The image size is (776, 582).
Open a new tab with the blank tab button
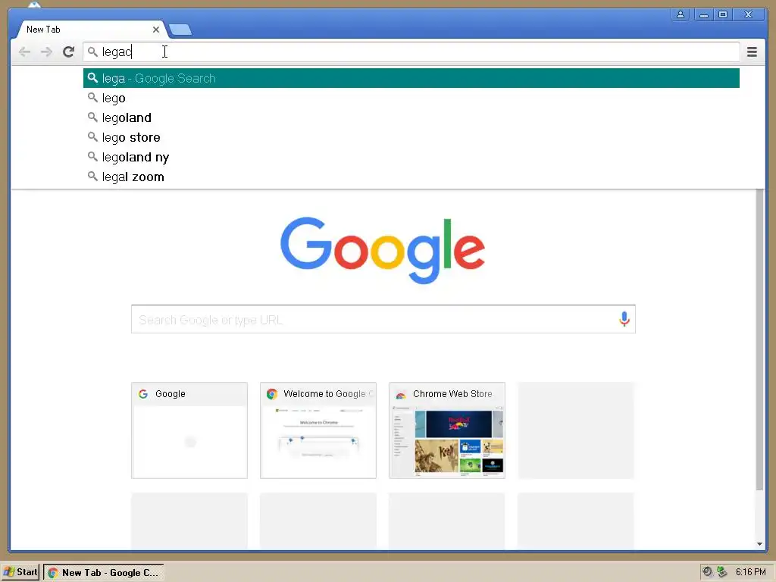(x=180, y=30)
